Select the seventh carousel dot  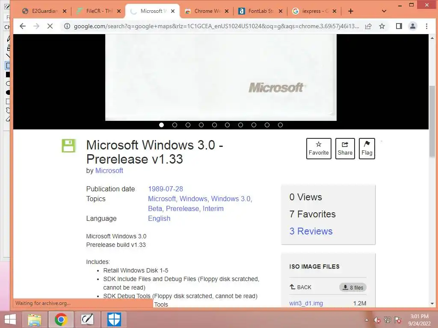click(240, 125)
